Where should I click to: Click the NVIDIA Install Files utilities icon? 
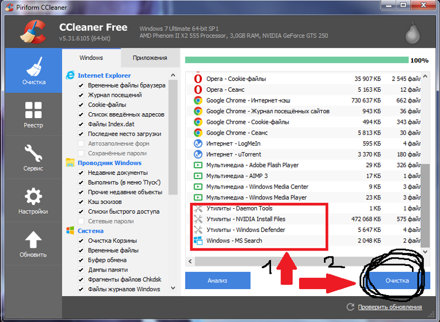click(x=198, y=219)
